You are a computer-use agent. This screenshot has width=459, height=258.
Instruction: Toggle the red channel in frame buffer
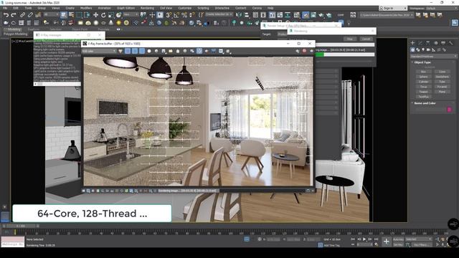click(128, 51)
